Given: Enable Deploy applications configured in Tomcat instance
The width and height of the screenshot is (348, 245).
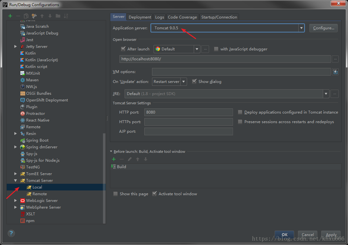Looking at the screenshot, I should point(240,112).
